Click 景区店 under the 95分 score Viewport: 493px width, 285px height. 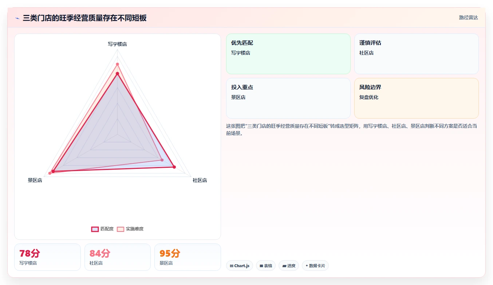[166, 263]
